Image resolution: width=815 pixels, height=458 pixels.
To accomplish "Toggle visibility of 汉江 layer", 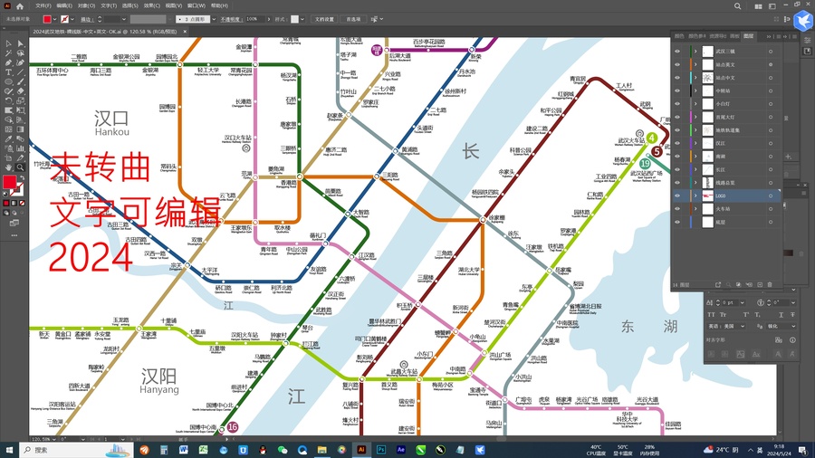I will [676, 143].
